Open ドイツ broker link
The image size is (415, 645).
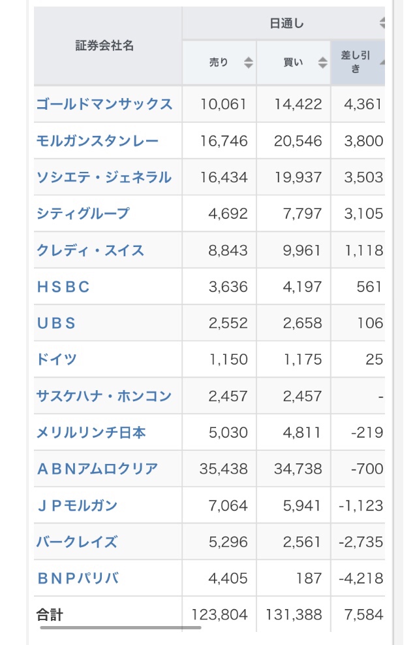point(57,359)
